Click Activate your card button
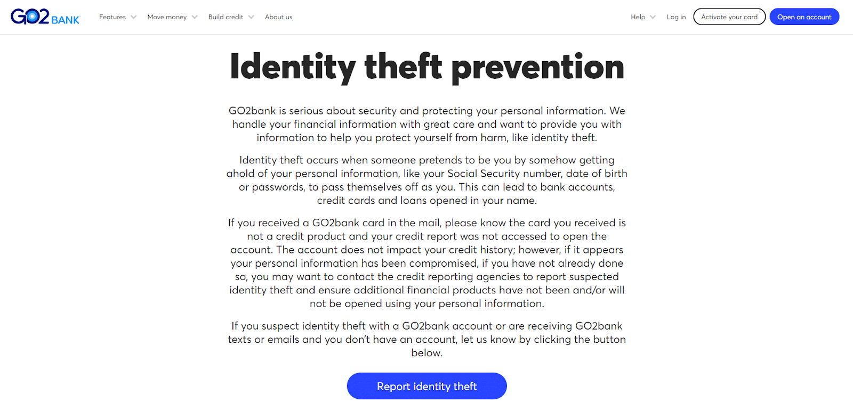Viewport: 853px width, 403px height. (x=729, y=17)
